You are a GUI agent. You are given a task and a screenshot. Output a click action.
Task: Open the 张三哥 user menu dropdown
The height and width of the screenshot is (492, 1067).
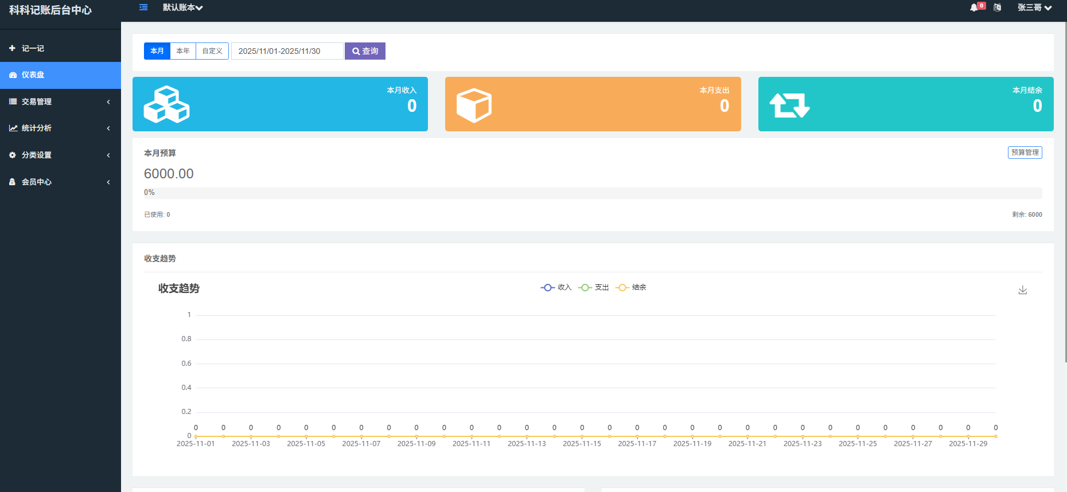coord(1034,7)
